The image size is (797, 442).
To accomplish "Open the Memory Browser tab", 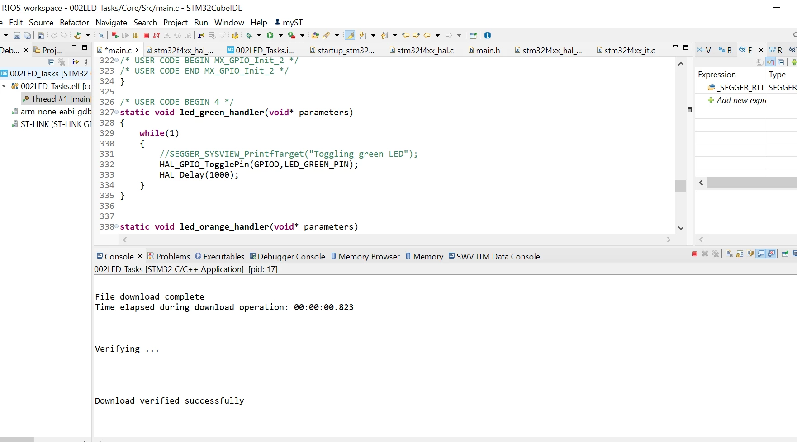I will (365, 256).
